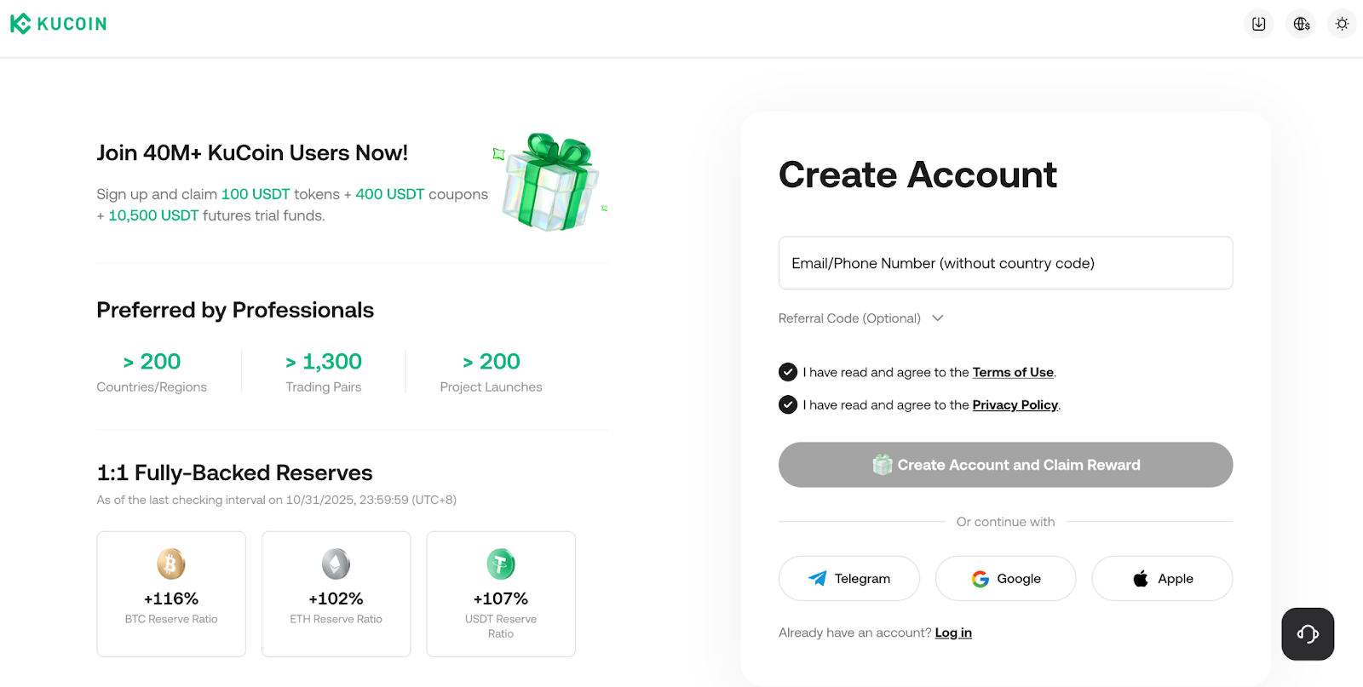Click the Bitcoin coin icon
Image resolution: width=1363 pixels, height=687 pixels.
click(x=171, y=564)
